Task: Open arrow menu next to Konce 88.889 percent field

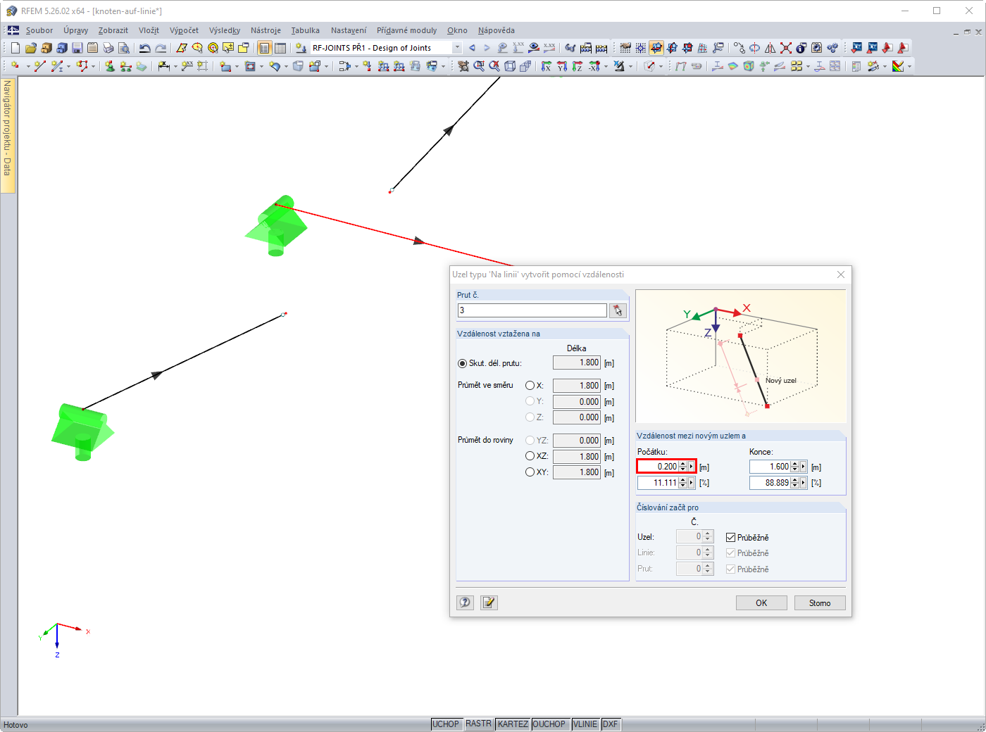Action: pos(803,483)
